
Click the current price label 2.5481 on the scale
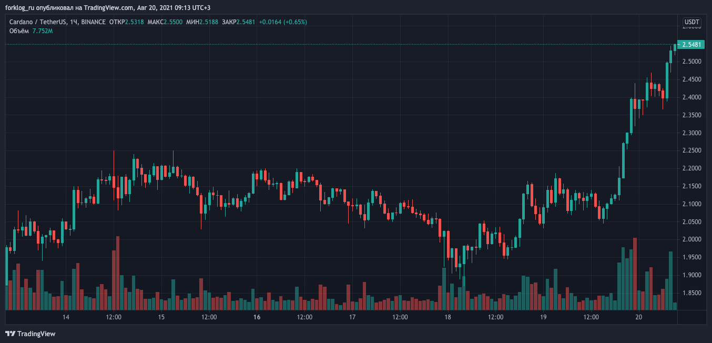[690, 45]
